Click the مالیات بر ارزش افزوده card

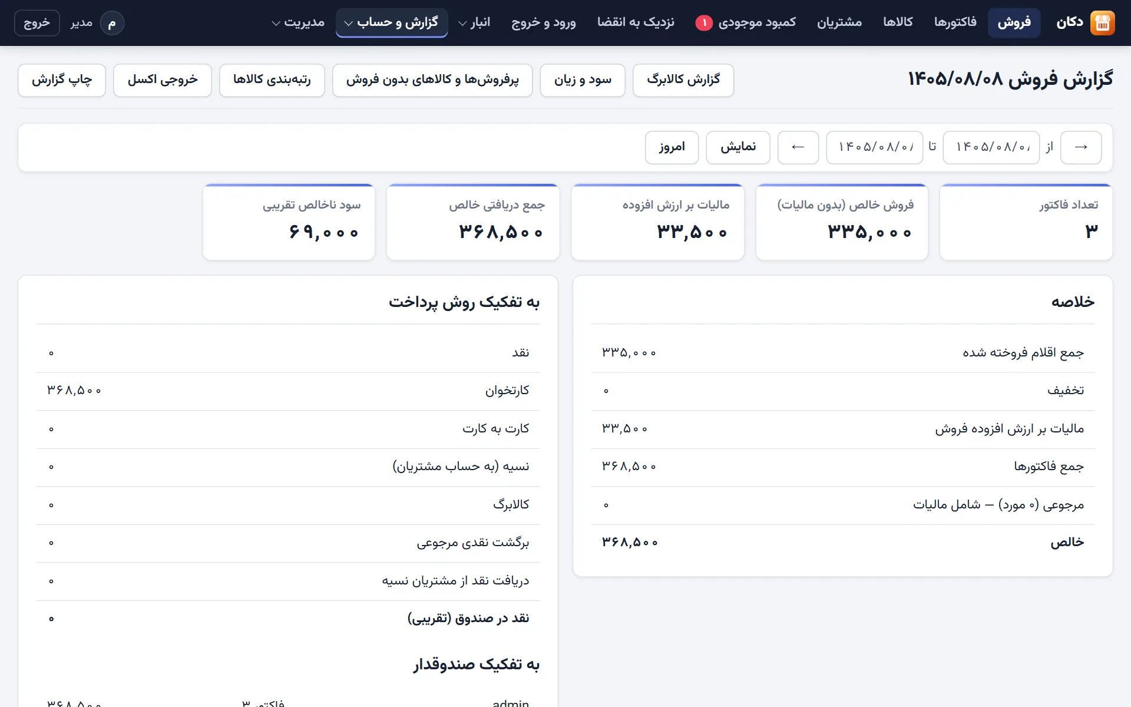pos(657,222)
